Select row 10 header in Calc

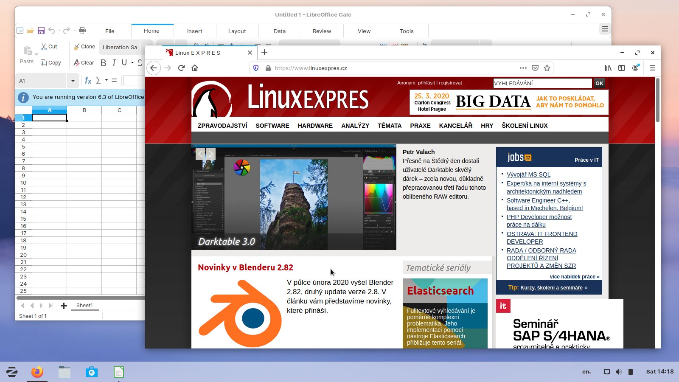coord(23,183)
